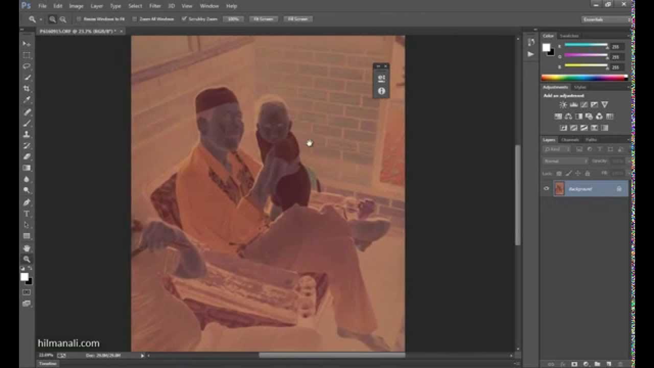Select the Rectangular Marquee tool
The height and width of the screenshot is (368, 654).
pos(27,55)
